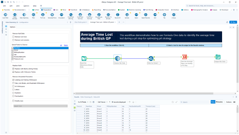Select the Random % Sample tool
The width and height of the screenshot is (239, 135).
click(108, 15)
